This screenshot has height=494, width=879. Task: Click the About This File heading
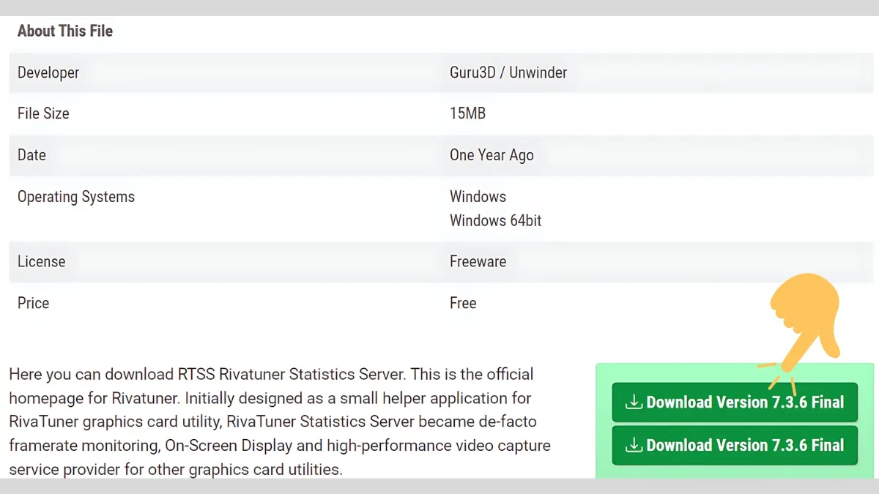pos(64,31)
